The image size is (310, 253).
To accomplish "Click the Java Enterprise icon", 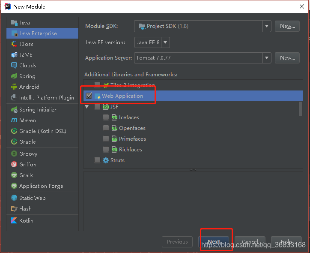I will click(x=14, y=33).
